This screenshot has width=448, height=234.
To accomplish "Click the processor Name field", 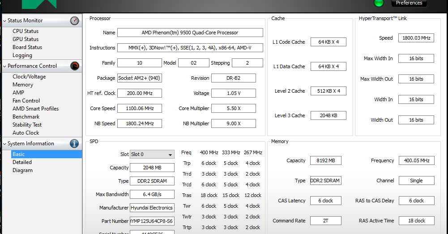I will click(190, 33).
